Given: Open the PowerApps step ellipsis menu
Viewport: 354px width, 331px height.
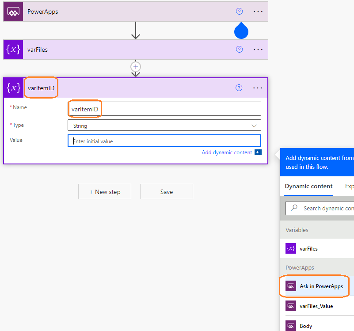Looking at the screenshot, I should (258, 11).
